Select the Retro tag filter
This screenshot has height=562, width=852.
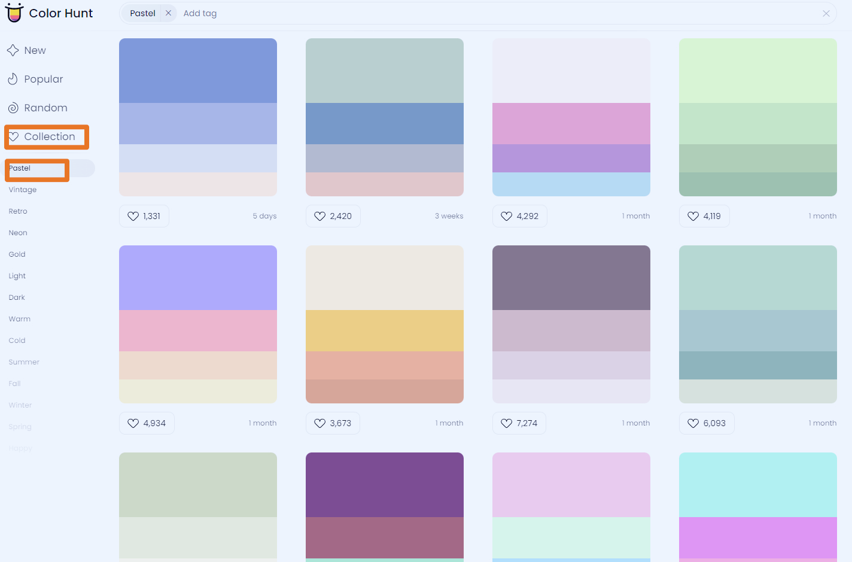point(18,211)
